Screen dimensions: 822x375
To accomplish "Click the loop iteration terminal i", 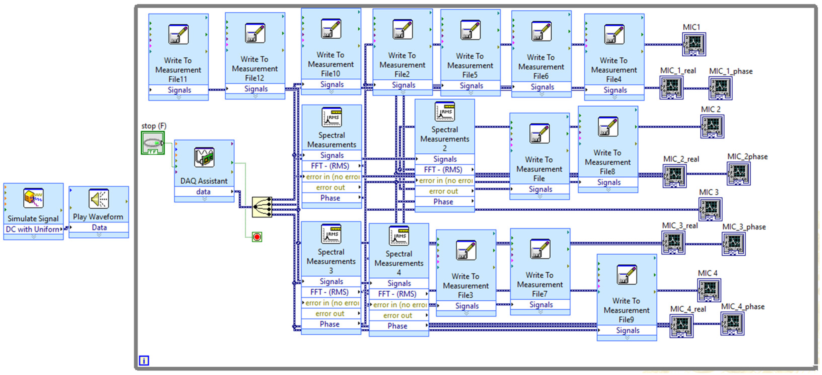I will (144, 361).
